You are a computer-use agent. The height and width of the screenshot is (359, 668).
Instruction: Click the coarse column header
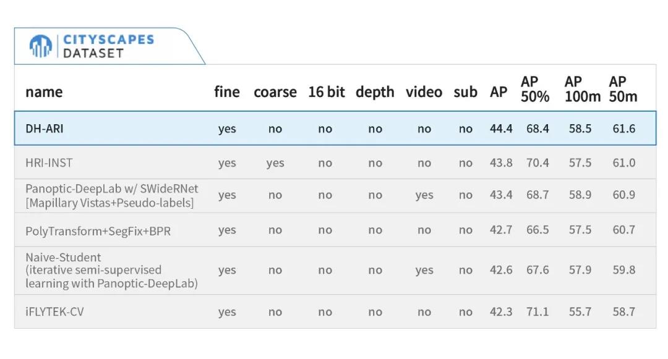point(275,92)
